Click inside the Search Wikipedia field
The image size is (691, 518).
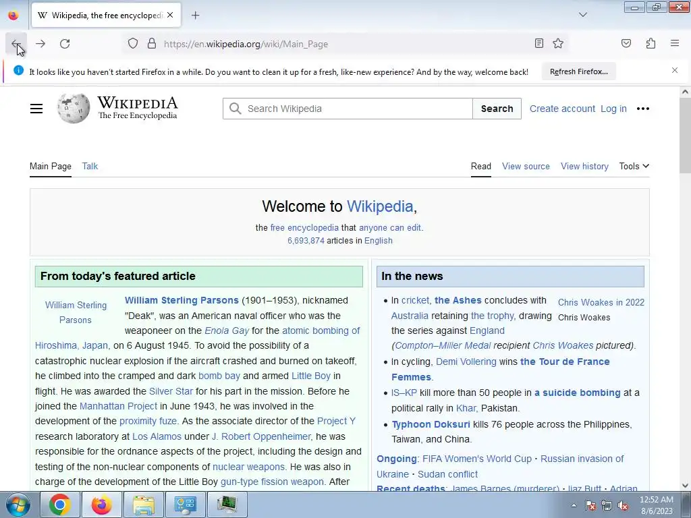pos(348,109)
